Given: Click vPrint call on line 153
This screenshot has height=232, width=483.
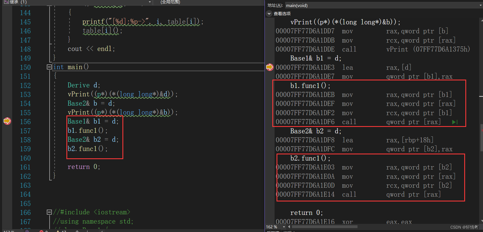Looking at the screenshot, I should pos(122,94).
